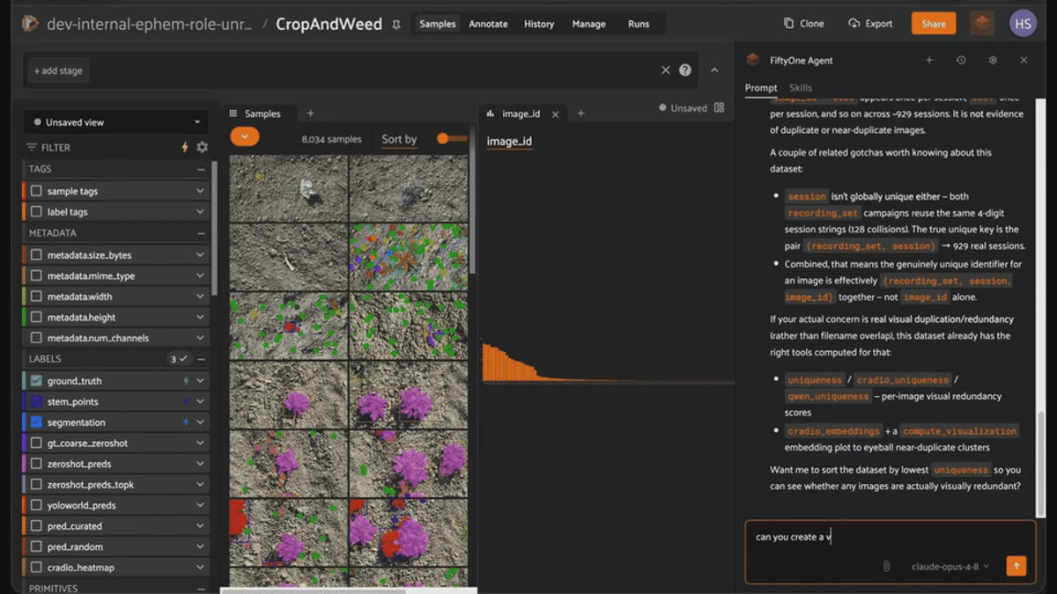Clear the view bar with the X icon
1057x594 pixels.
coord(666,70)
